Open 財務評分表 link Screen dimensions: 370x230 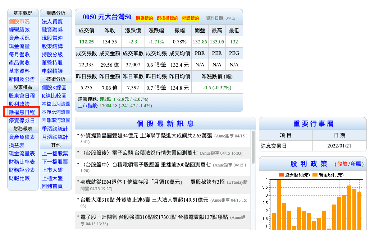click(x=22, y=170)
